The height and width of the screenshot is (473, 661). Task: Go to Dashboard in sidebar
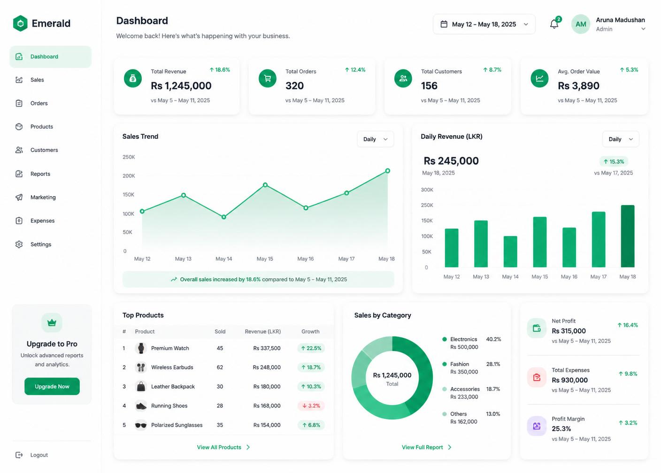pos(50,57)
